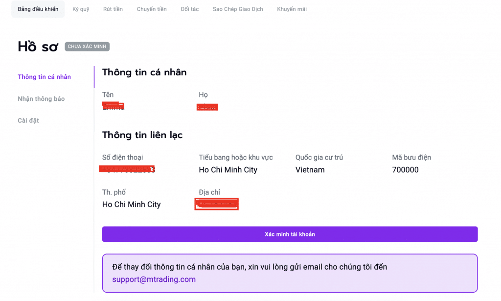Image resolution: width=501 pixels, height=301 pixels.
Task: Select the 700000 postal code value
Action: click(405, 170)
